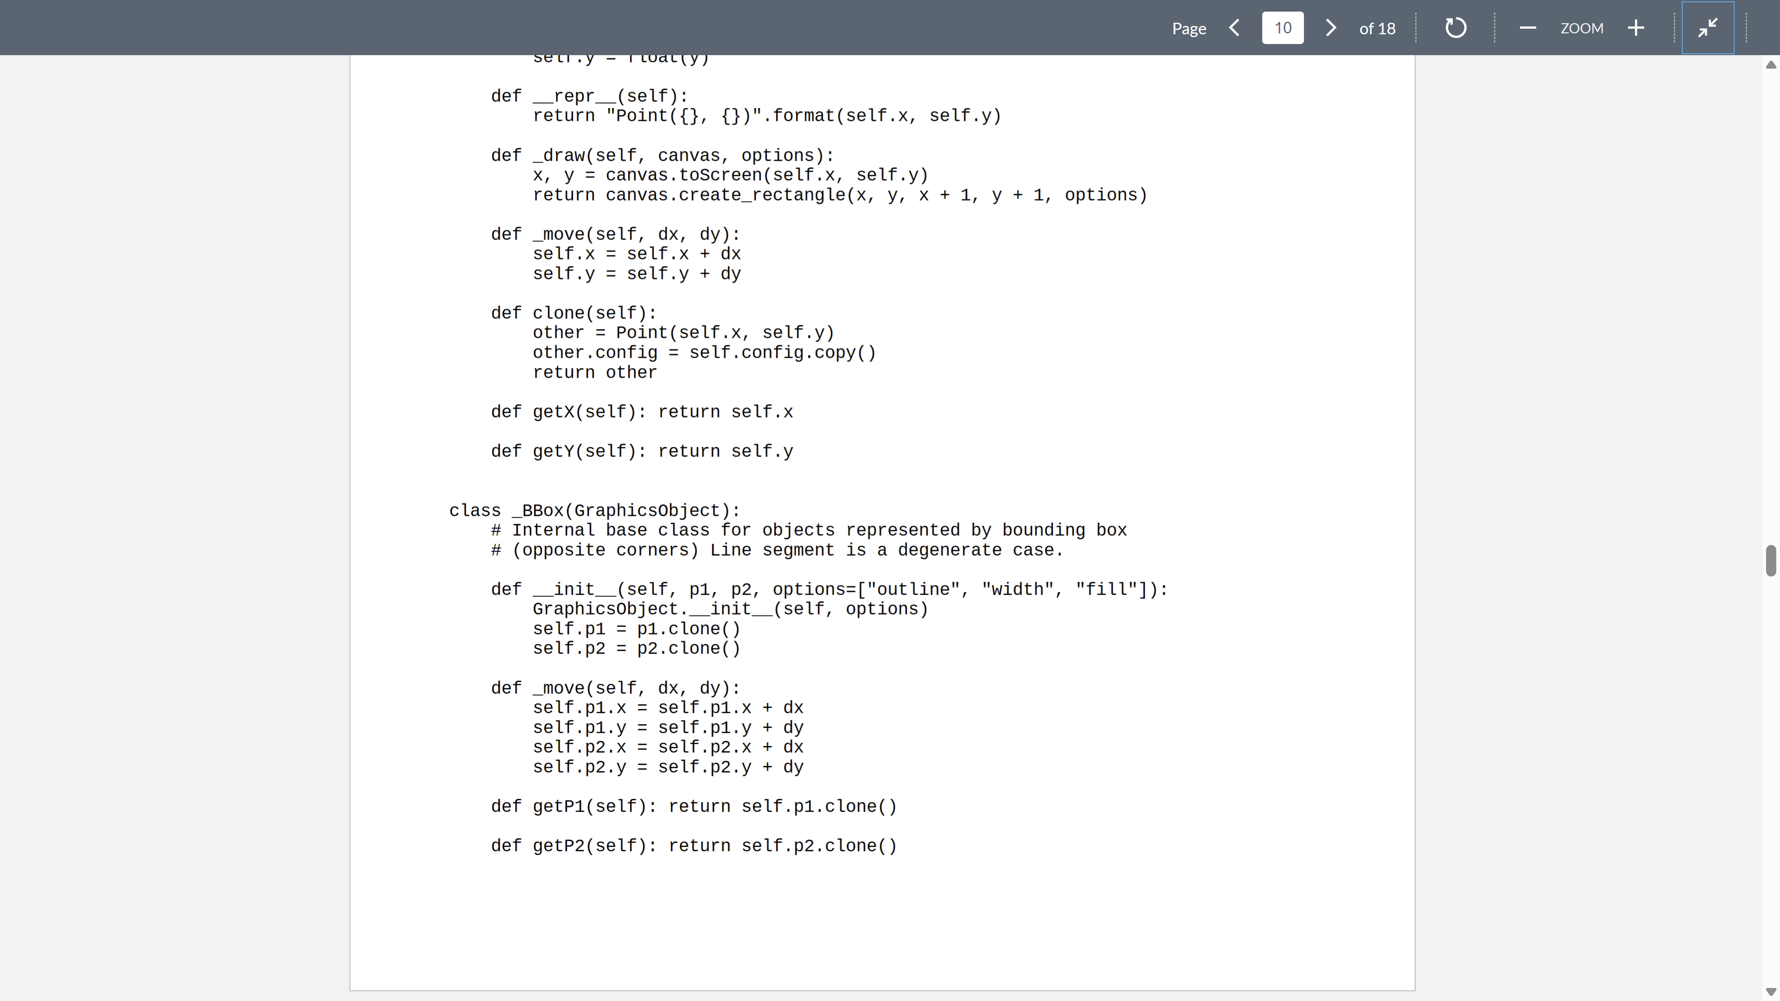Viewport: 1780px width, 1001px height.
Task: Zoom out with the minus icon
Action: pyautogui.click(x=1528, y=28)
